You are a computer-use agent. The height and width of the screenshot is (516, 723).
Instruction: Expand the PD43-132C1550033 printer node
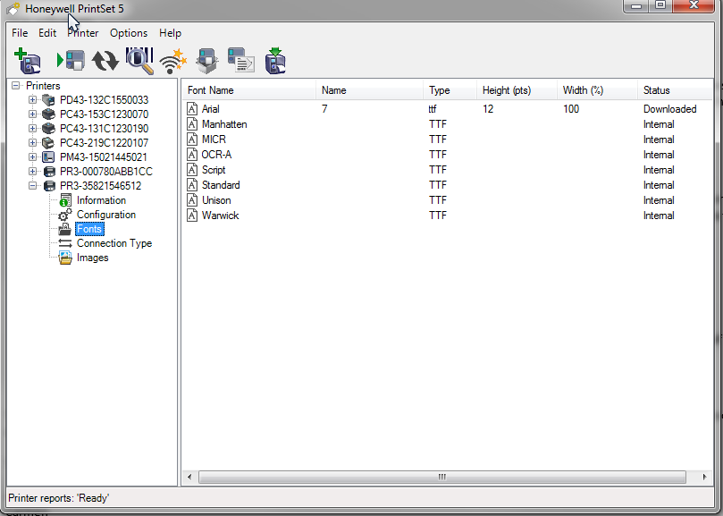pyautogui.click(x=32, y=99)
